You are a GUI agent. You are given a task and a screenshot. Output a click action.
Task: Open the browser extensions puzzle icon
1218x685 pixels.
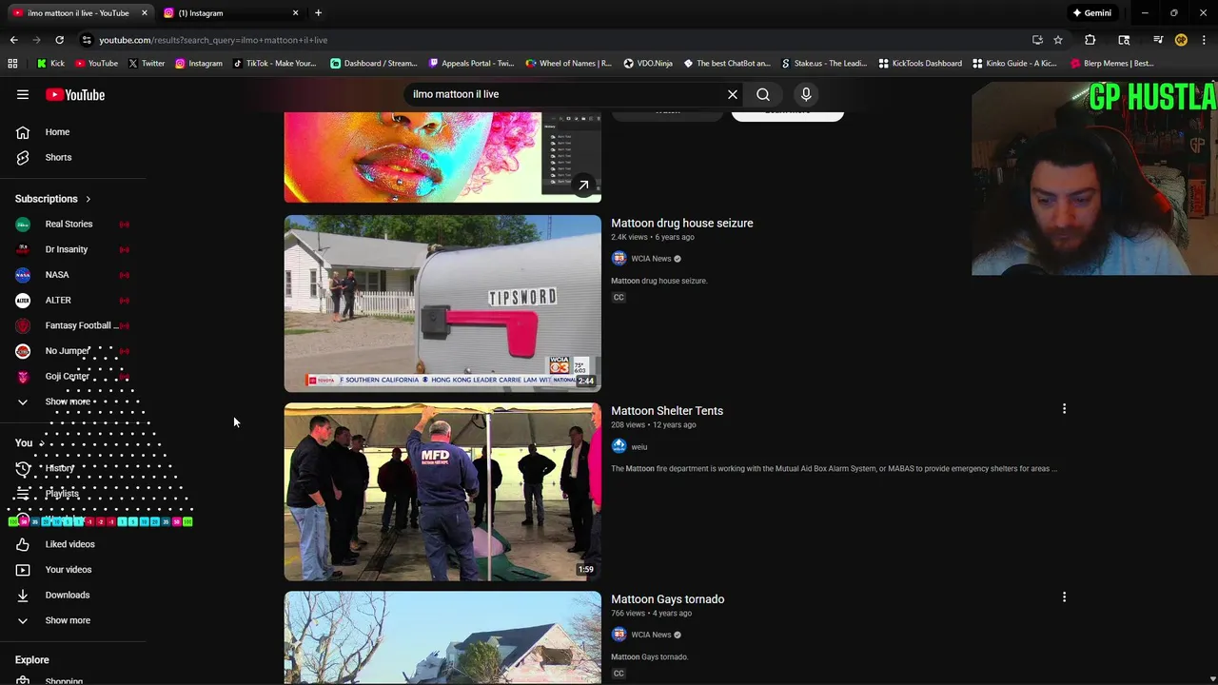1090,40
